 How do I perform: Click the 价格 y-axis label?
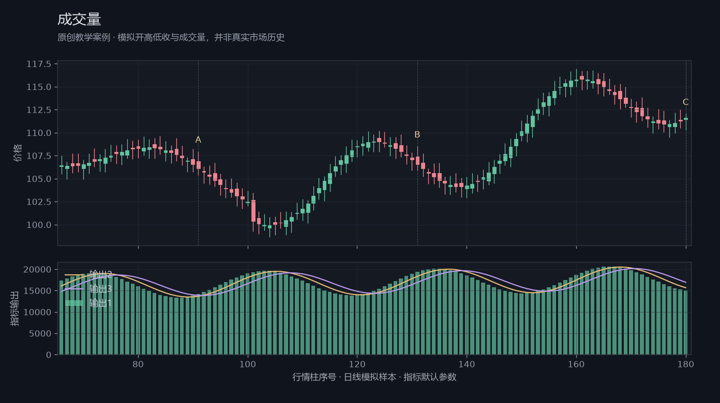tap(18, 153)
